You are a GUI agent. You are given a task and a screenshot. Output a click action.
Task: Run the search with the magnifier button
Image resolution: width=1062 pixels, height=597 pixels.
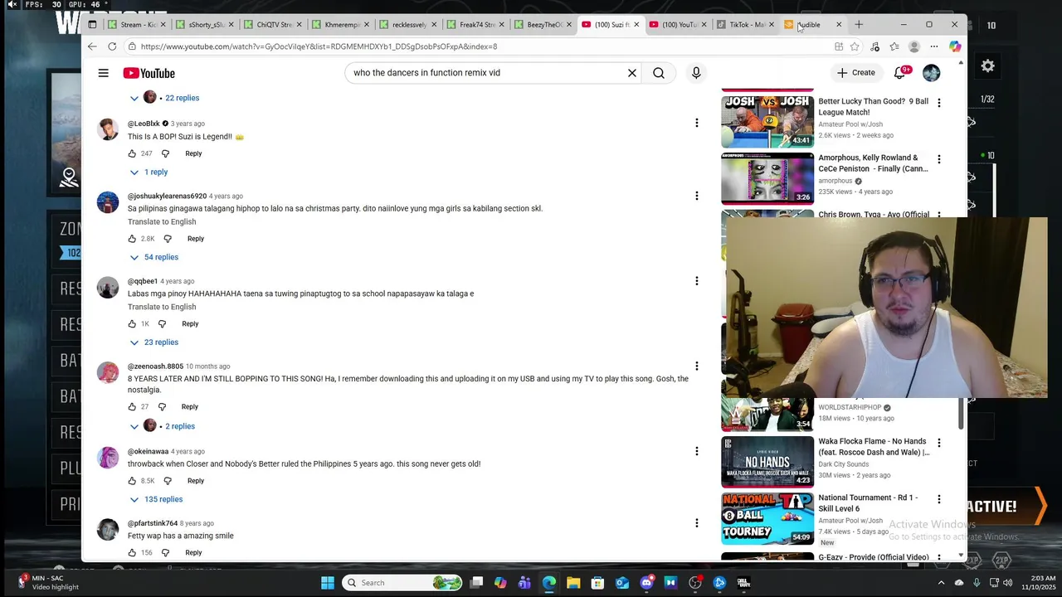pyautogui.click(x=659, y=73)
